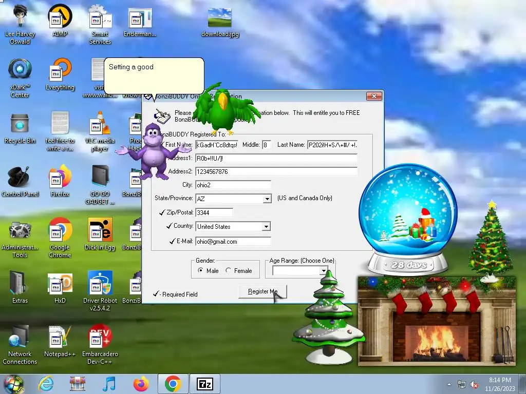Open the GO GO GADGET desktop icon
526x394 pixels.
(x=100, y=185)
